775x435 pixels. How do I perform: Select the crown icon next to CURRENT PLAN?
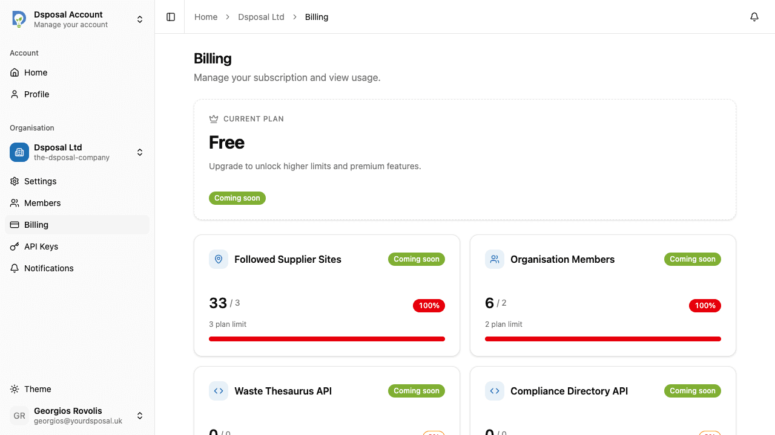coord(213,118)
